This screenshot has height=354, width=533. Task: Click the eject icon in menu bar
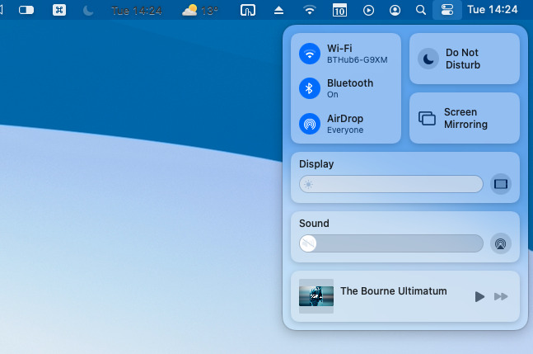[x=278, y=11]
